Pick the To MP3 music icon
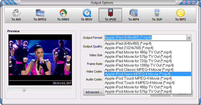The image size is (201, 105). (180, 15)
